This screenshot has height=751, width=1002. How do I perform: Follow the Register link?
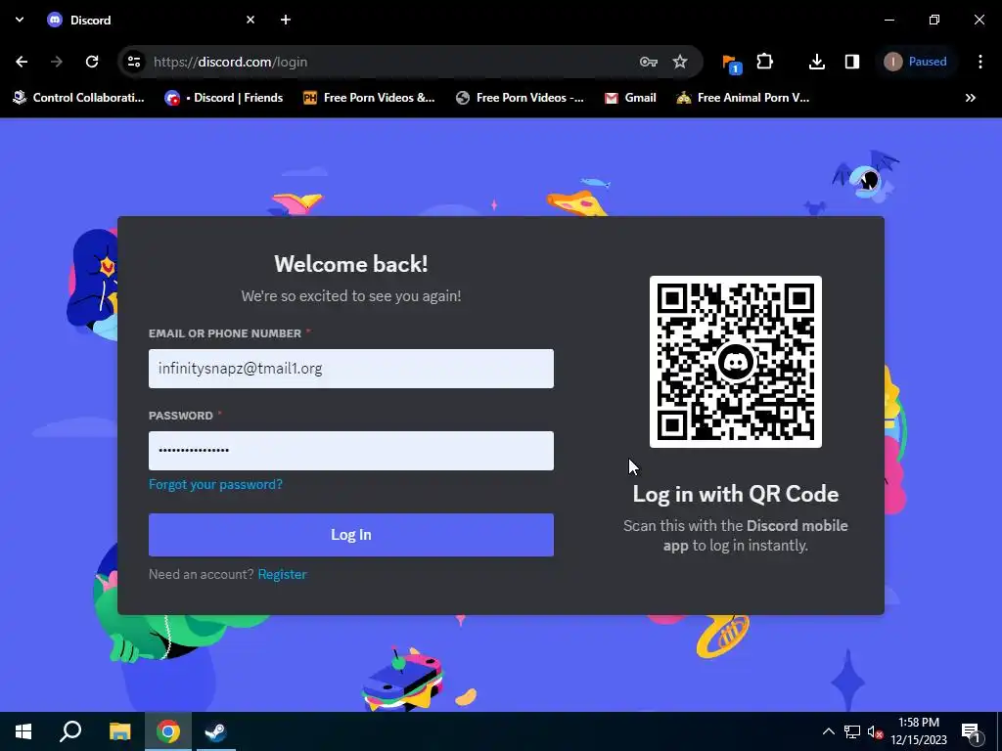pyautogui.click(x=282, y=574)
